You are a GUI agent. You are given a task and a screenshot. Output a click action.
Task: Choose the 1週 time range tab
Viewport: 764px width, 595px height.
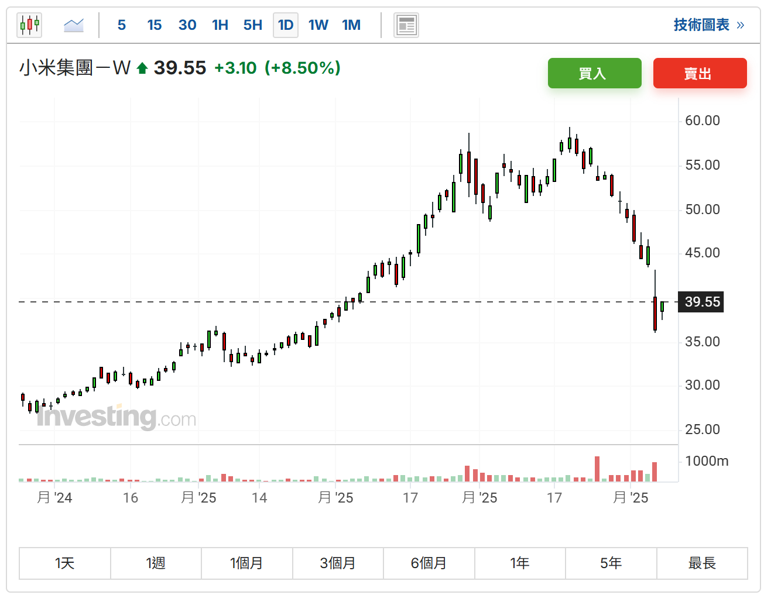point(156,563)
